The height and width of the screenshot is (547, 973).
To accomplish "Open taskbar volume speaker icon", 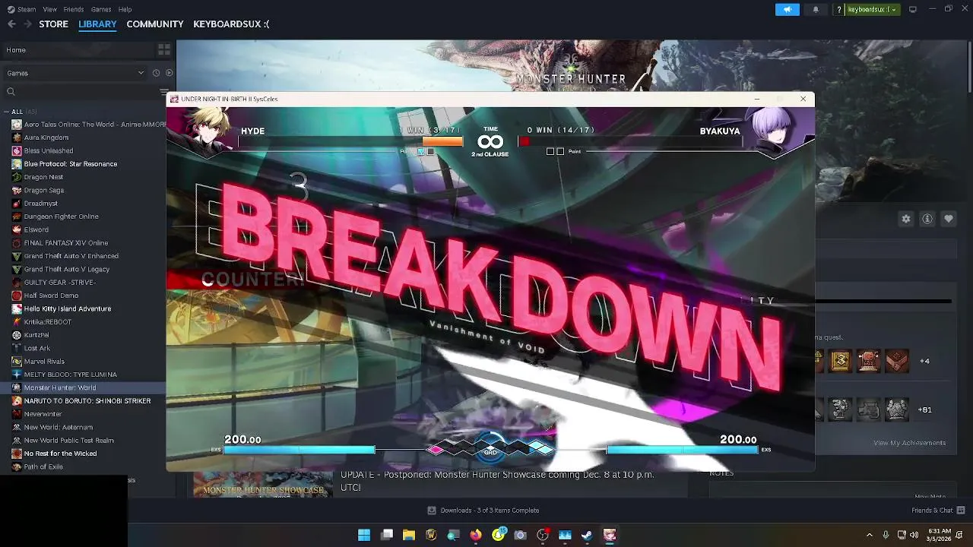I will tap(914, 535).
